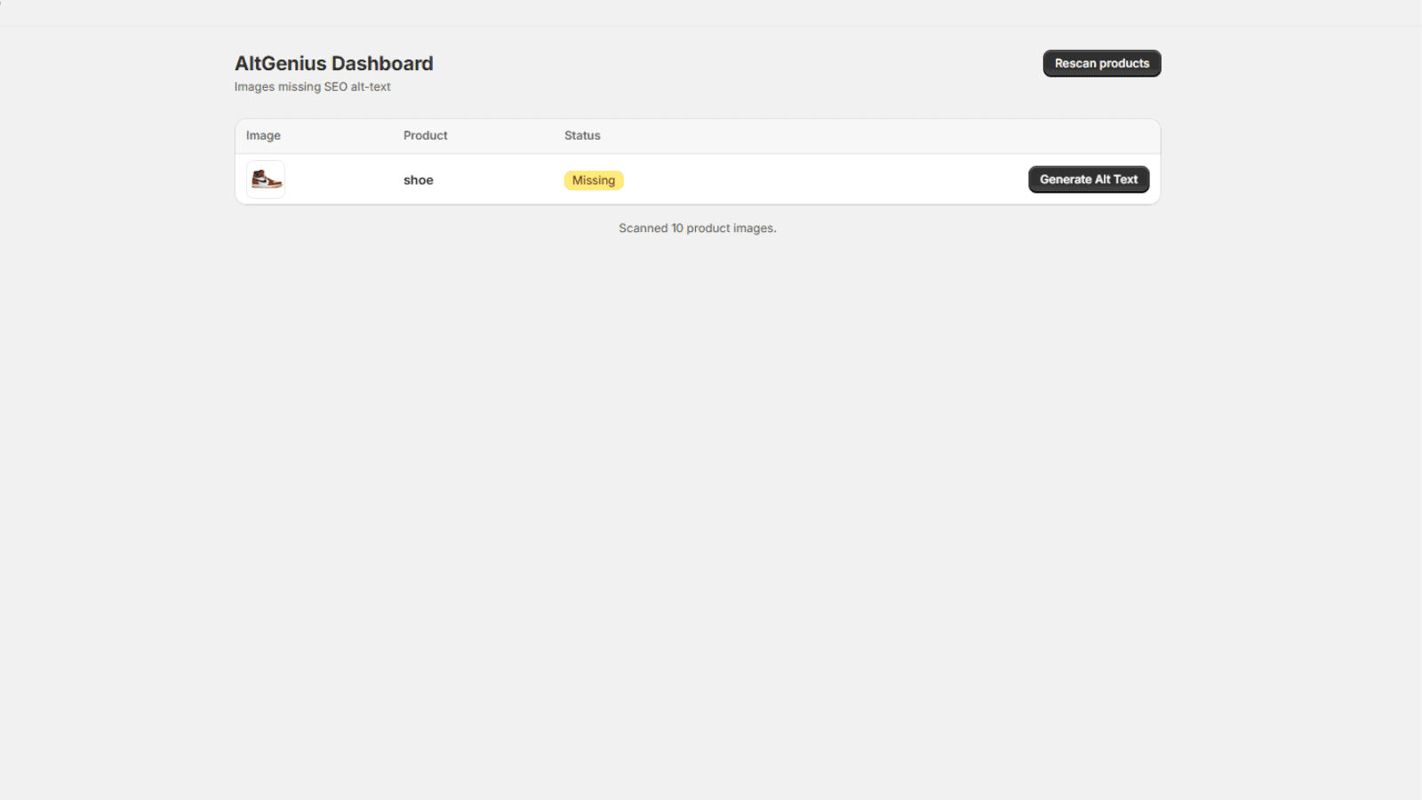Click 'Scanned 10 product images.' text
This screenshot has height=800, width=1422.
[x=698, y=228]
